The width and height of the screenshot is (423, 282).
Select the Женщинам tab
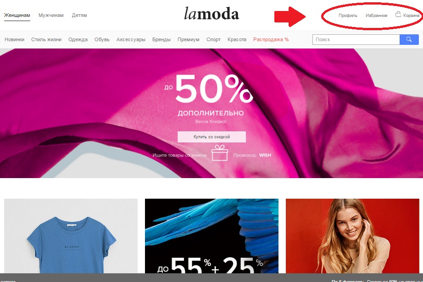[17, 16]
